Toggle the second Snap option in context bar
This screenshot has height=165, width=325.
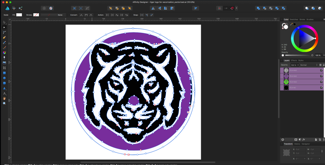click(147, 15)
